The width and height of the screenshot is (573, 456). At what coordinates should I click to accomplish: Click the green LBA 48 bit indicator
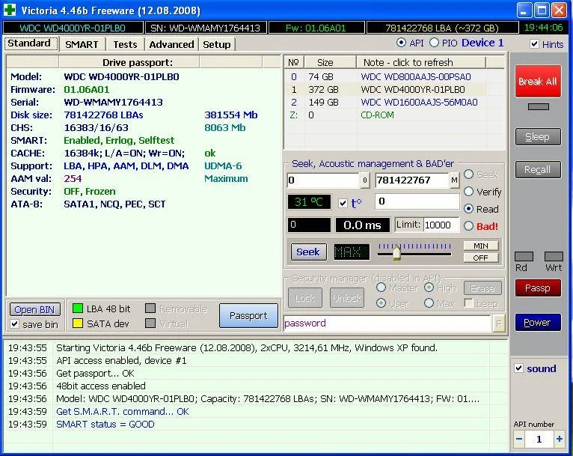pos(77,308)
